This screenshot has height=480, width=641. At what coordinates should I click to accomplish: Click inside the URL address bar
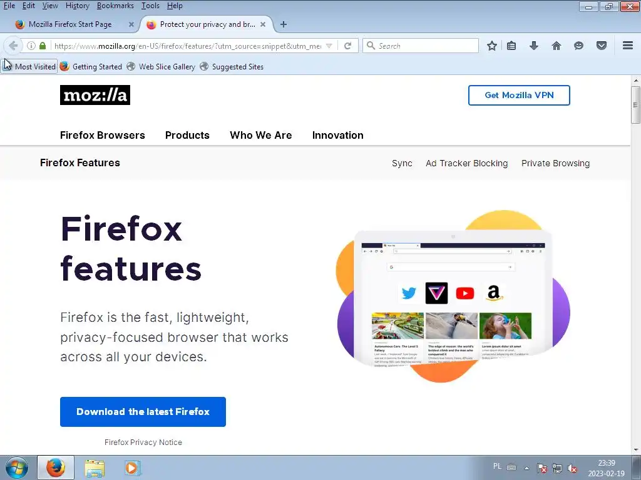tap(188, 46)
